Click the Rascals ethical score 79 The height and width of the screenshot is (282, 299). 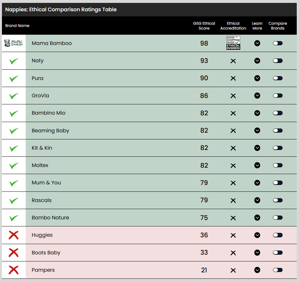tap(204, 200)
